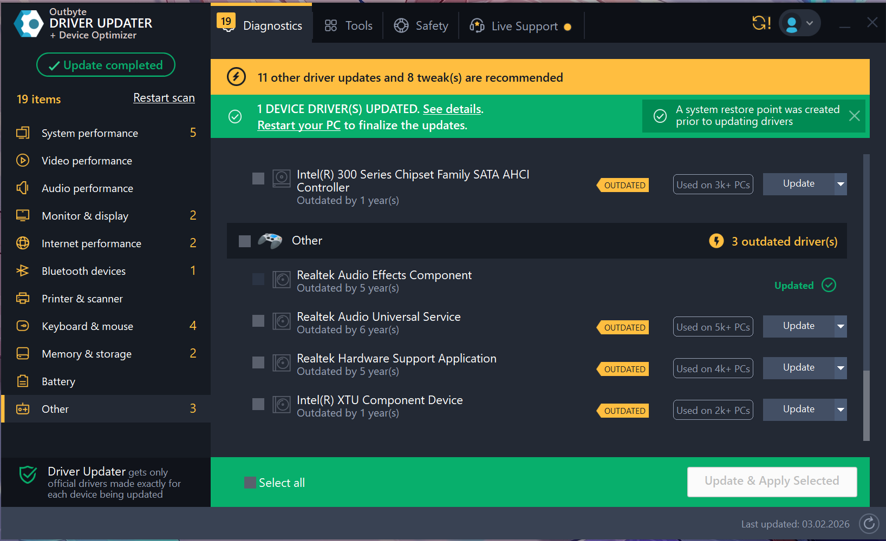Image resolution: width=886 pixels, height=541 pixels.
Task: Switch to the Tools tab
Action: point(348,26)
